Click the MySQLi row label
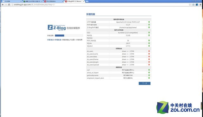203x117 pixels. (90, 38)
